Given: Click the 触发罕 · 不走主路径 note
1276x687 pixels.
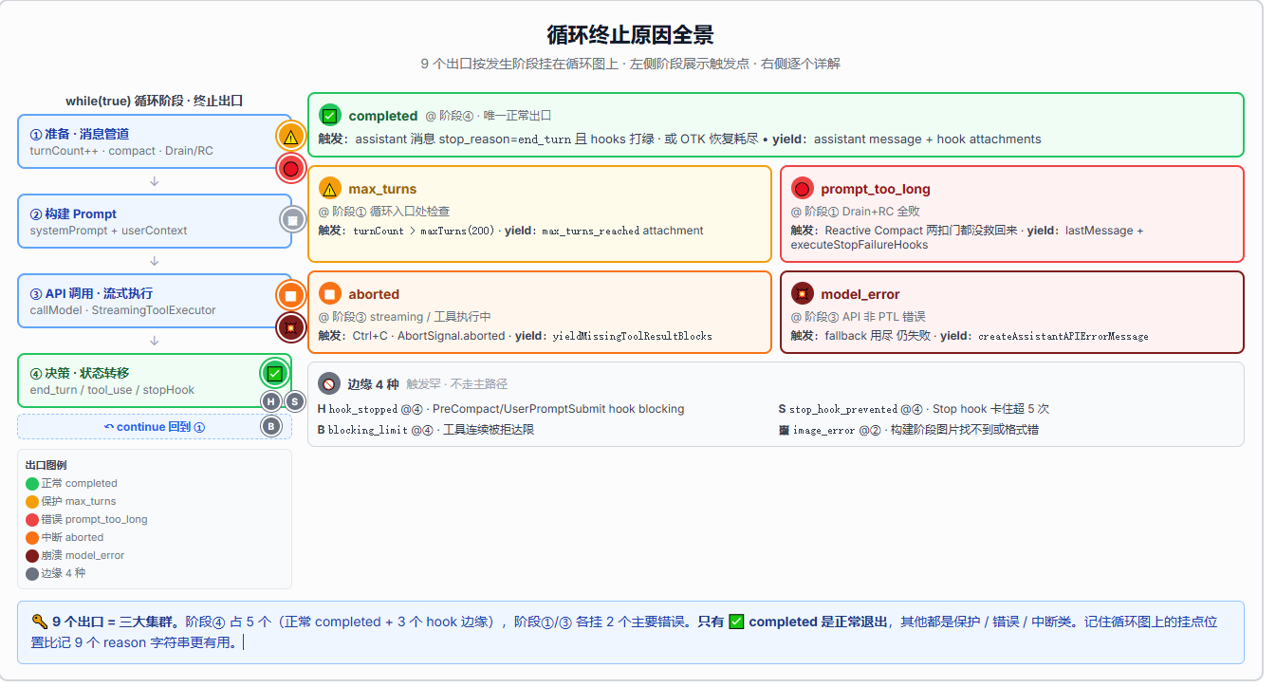Looking at the screenshot, I should 457,384.
